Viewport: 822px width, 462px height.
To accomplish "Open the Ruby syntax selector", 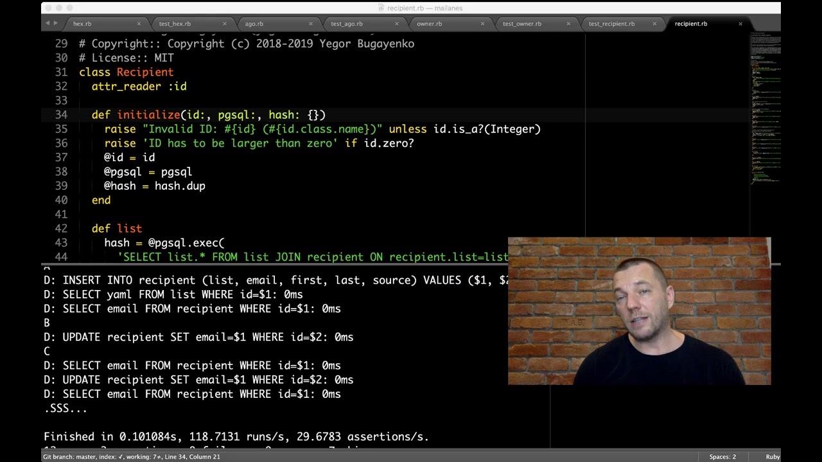I will 773,457.
